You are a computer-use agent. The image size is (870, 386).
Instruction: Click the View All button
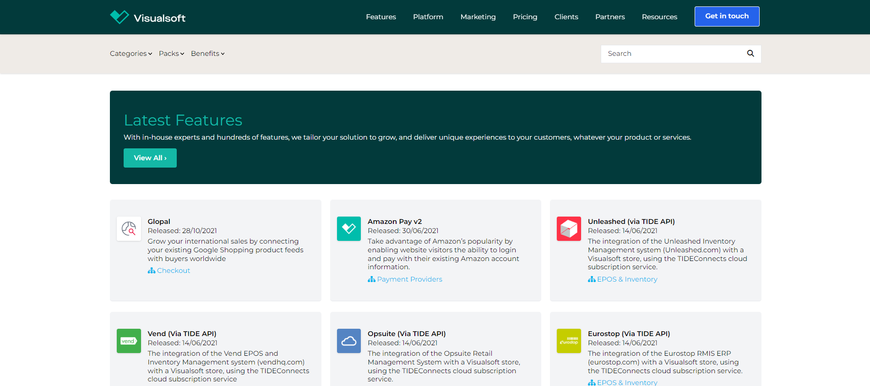[150, 158]
